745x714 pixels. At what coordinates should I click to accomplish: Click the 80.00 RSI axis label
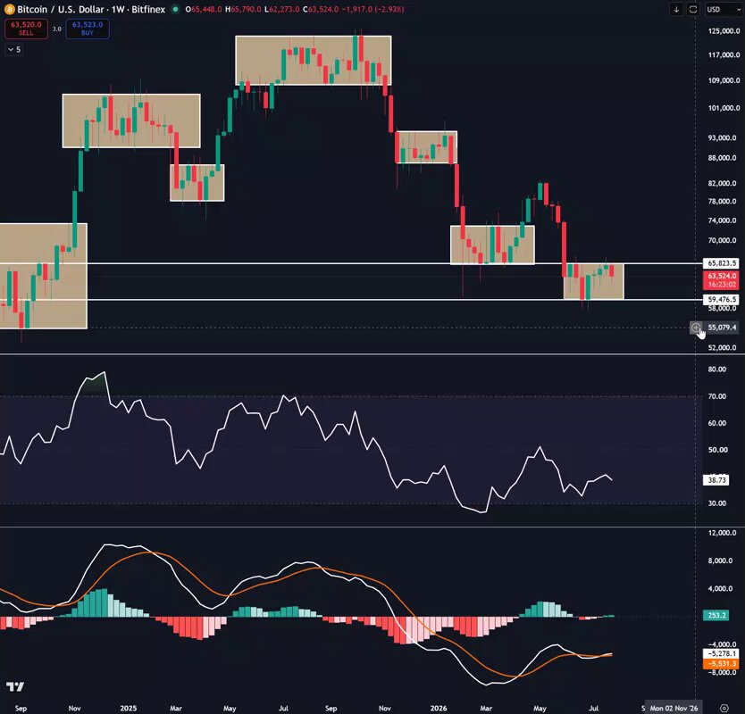[717, 369]
